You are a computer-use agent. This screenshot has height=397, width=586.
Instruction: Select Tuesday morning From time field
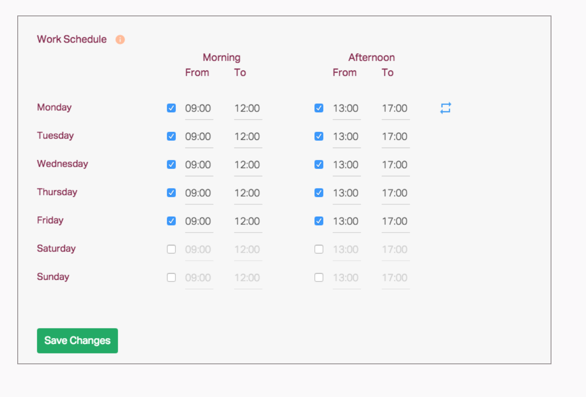pyautogui.click(x=199, y=137)
